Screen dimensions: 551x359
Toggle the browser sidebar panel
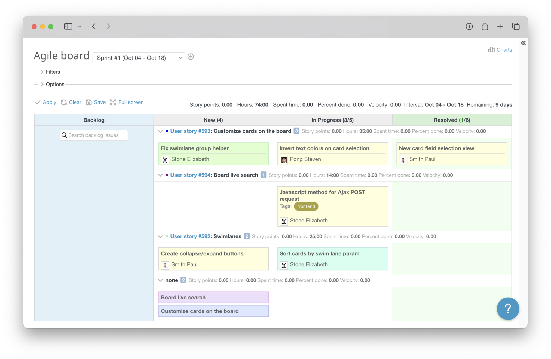point(68,26)
